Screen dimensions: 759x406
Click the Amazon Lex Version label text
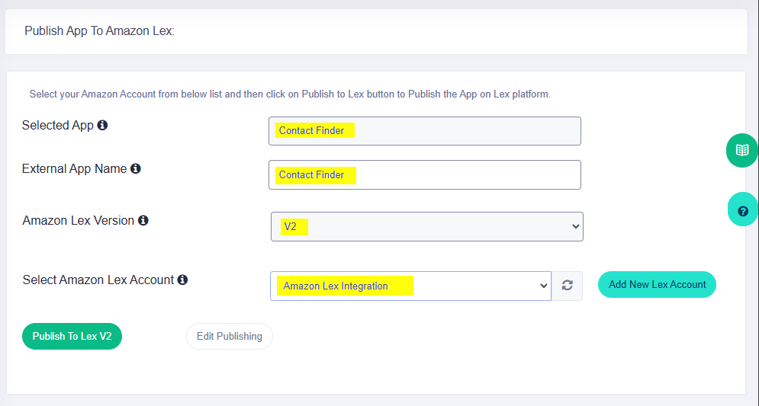[78, 220]
